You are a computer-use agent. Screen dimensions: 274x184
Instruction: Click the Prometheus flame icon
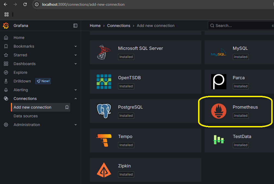tap(218, 111)
